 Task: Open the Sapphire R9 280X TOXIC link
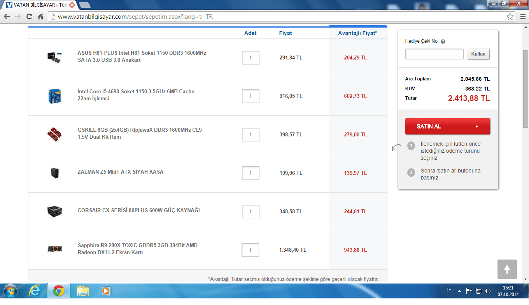(138, 249)
